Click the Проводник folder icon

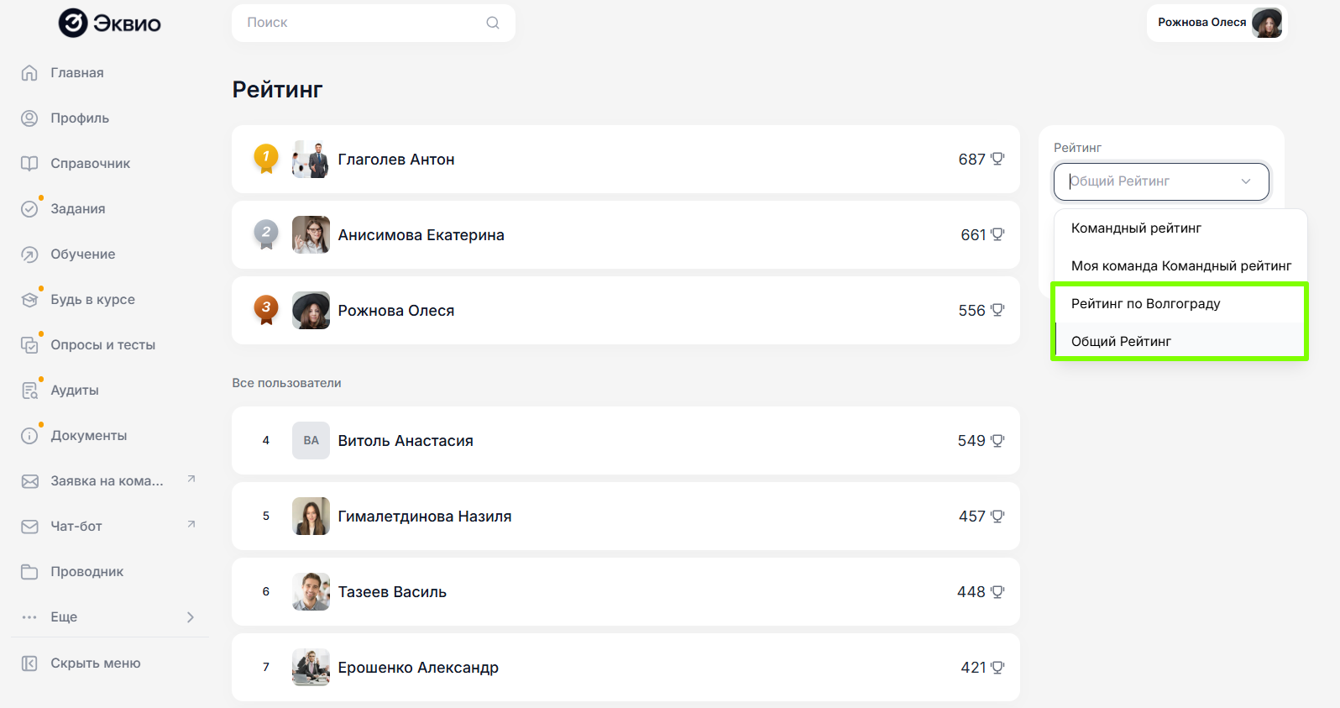click(x=29, y=572)
